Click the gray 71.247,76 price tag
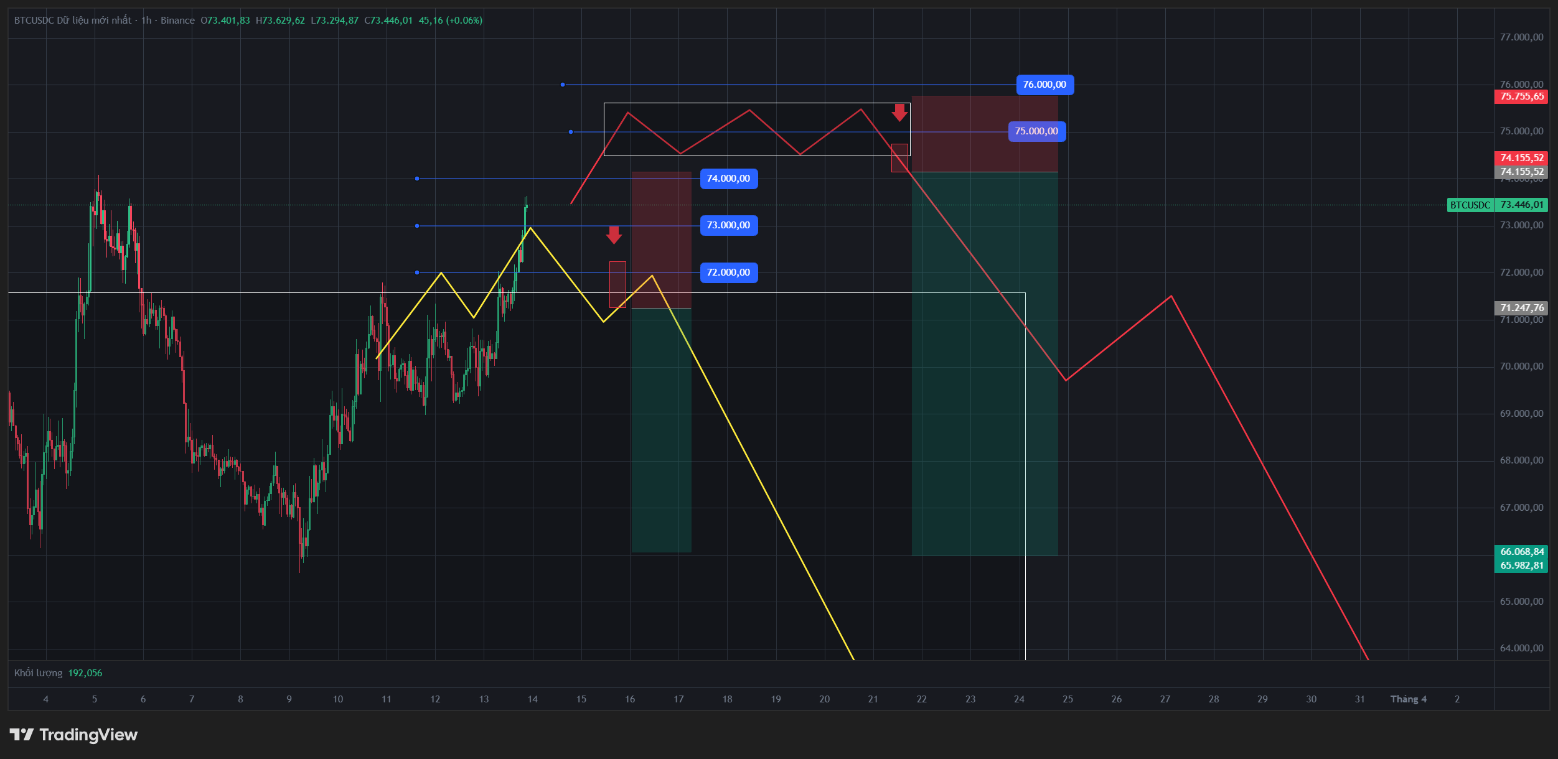 coord(1521,308)
